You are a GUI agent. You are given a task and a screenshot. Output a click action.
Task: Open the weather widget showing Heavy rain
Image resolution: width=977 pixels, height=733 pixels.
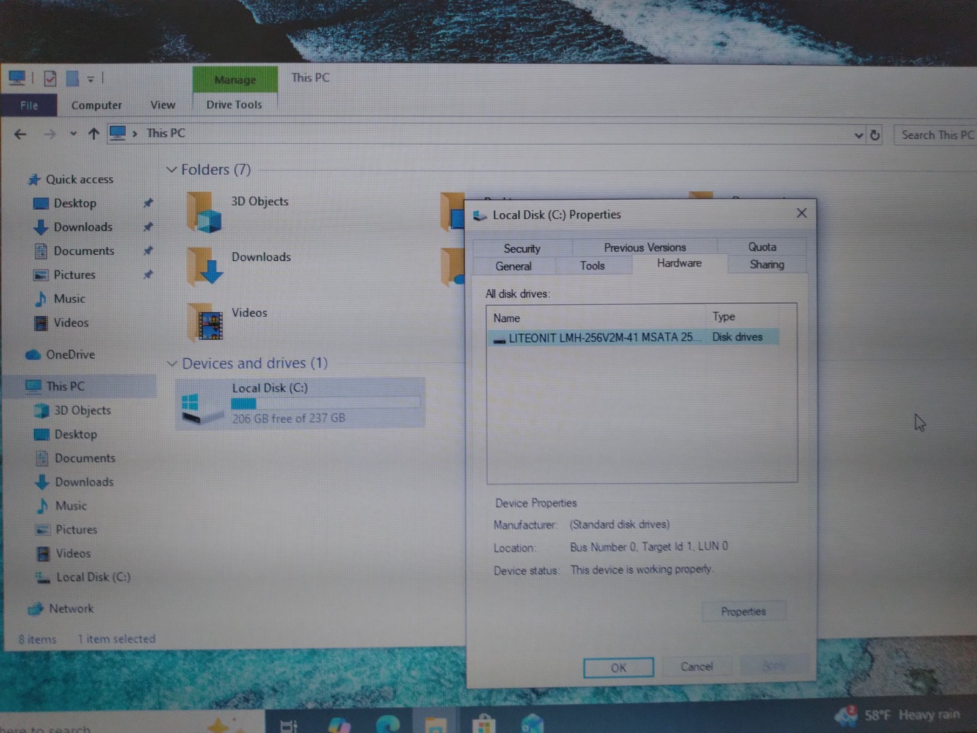896,715
